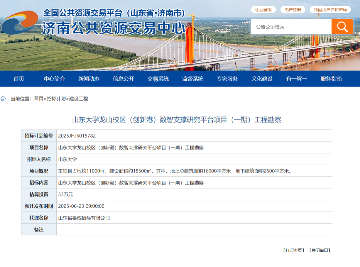This screenshot has width=360, height=267.
Task: Click the agency name 山东省鲁成招标有限公司
Action: point(84,218)
